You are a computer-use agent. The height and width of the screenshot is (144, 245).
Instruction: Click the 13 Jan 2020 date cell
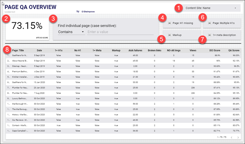(x=39, y=82)
